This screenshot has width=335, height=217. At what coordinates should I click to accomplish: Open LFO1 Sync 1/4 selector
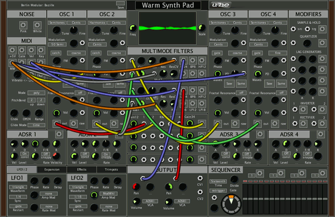coord(18,197)
